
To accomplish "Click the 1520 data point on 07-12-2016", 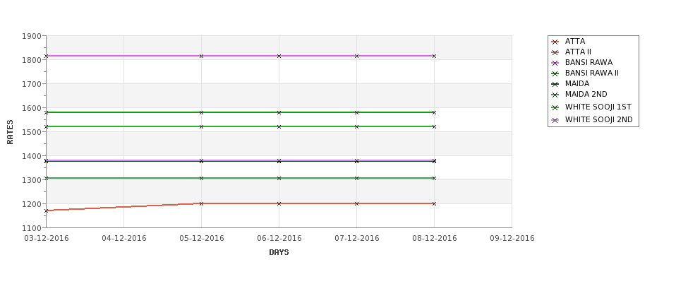I will pyautogui.click(x=357, y=127).
